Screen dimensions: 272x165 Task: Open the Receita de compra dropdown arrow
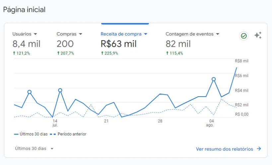point(146,34)
